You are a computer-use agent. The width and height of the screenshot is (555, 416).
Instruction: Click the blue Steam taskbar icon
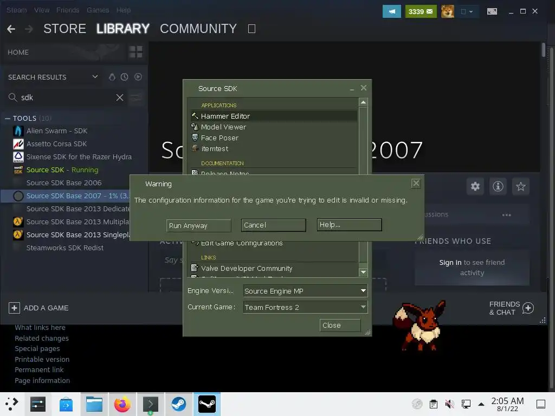(178, 404)
